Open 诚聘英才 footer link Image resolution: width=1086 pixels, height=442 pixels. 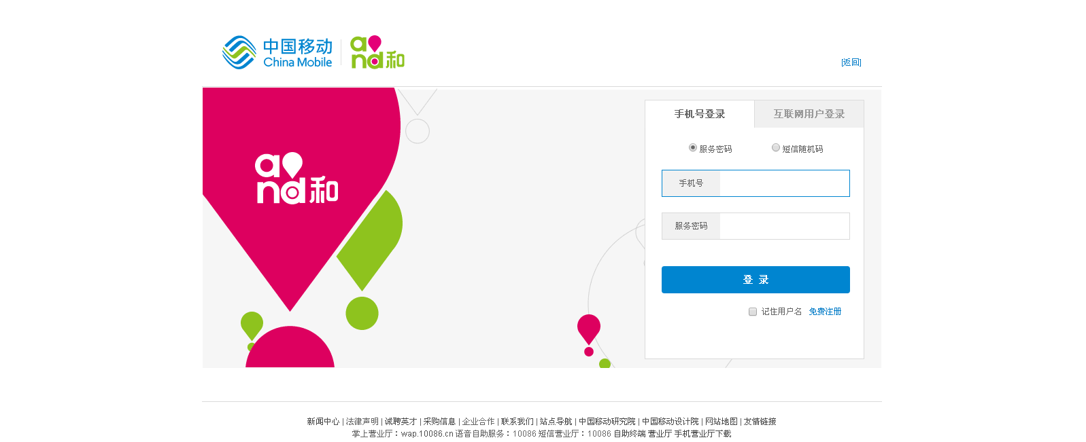pyautogui.click(x=401, y=422)
